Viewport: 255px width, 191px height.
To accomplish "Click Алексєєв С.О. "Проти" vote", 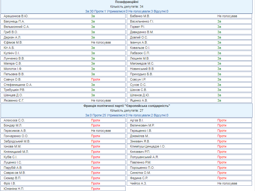I will pos(95,120).
